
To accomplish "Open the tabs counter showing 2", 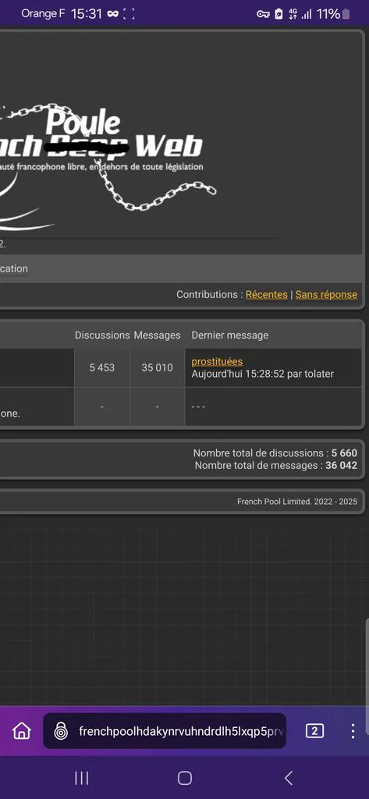I will [x=314, y=731].
